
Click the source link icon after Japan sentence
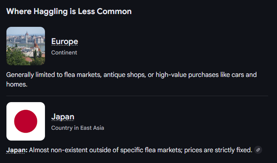[259, 150]
